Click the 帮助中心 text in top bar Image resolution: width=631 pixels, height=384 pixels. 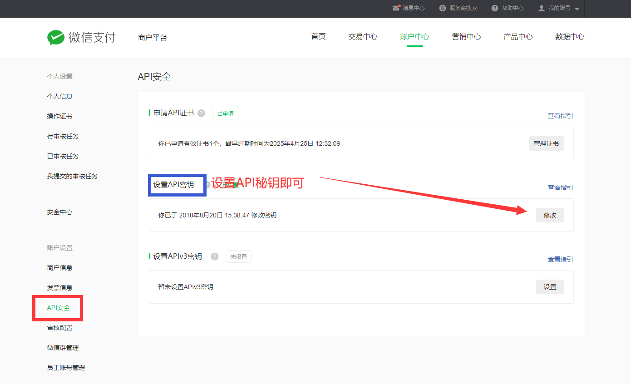click(x=513, y=8)
